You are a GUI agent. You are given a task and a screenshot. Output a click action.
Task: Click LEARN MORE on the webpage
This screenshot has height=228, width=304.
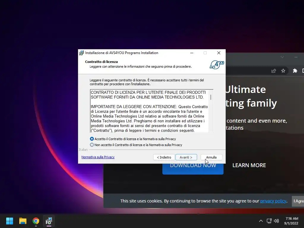point(249,165)
